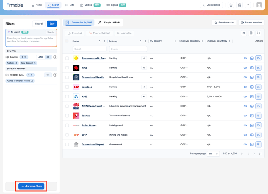Go to the next results page
This screenshot has width=268, height=194.
tap(254, 154)
